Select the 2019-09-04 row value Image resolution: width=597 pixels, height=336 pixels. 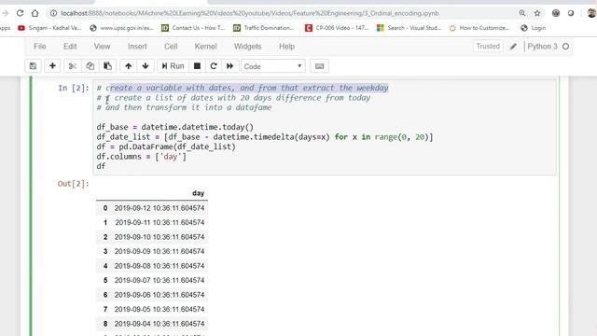tap(160, 324)
